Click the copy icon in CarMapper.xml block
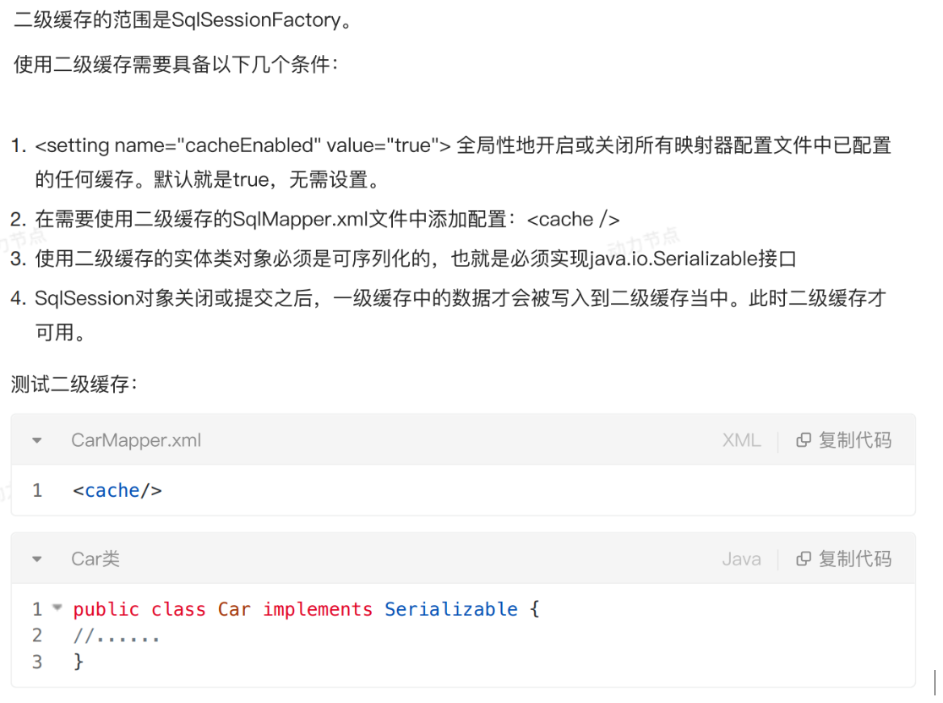Screen dimensions: 943x703 point(804,440)
